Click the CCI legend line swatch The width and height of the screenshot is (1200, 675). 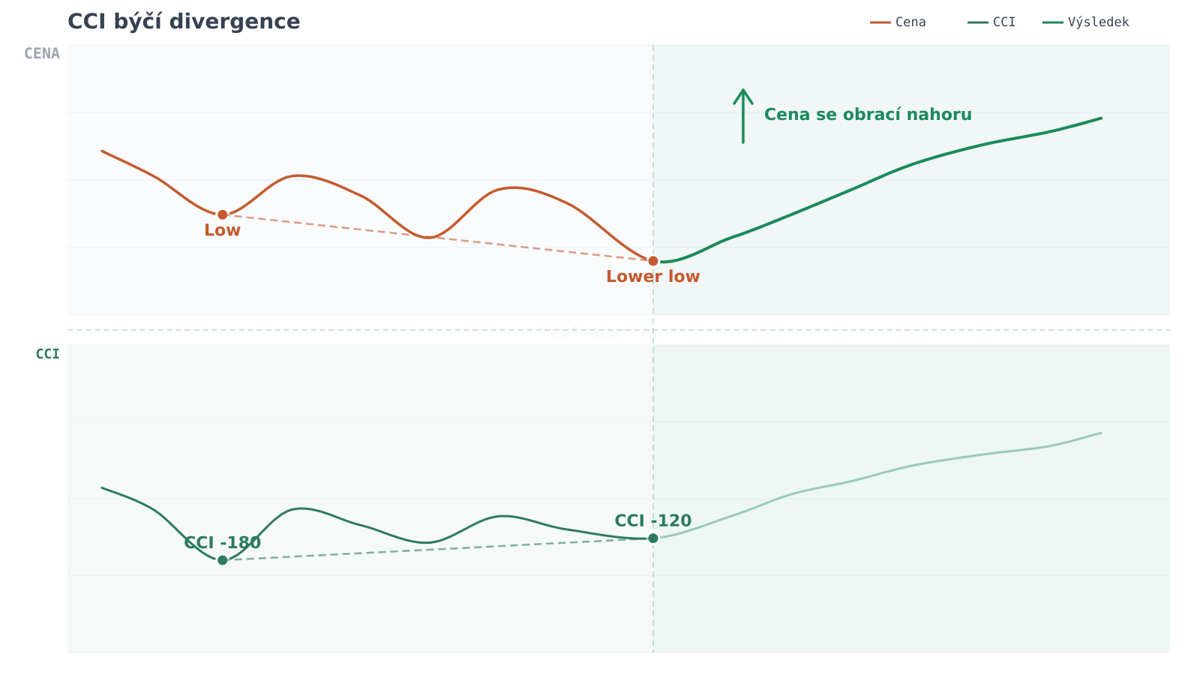click(x=977, y=22)
